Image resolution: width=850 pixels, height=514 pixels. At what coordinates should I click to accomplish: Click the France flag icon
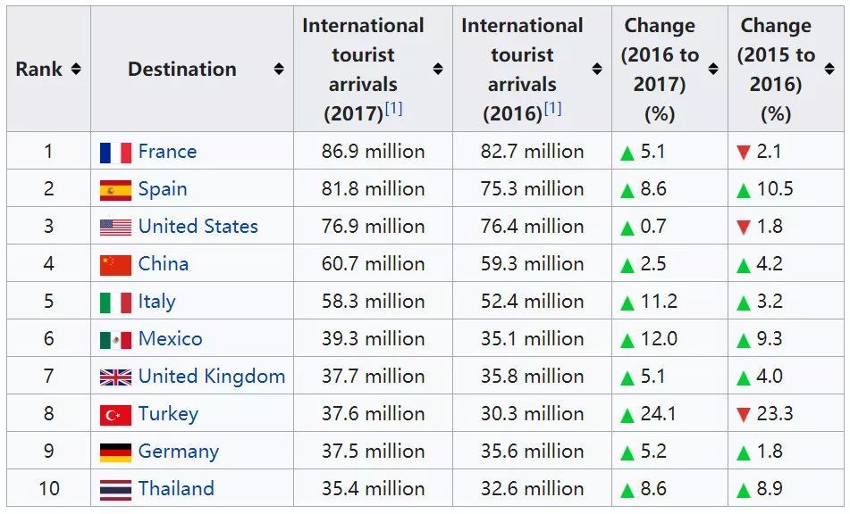pos(115,153)
